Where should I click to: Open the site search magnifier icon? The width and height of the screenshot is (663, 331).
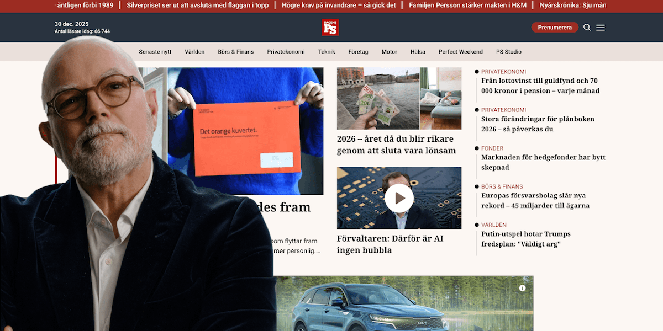pyautogui.click(x=587, y=27)
